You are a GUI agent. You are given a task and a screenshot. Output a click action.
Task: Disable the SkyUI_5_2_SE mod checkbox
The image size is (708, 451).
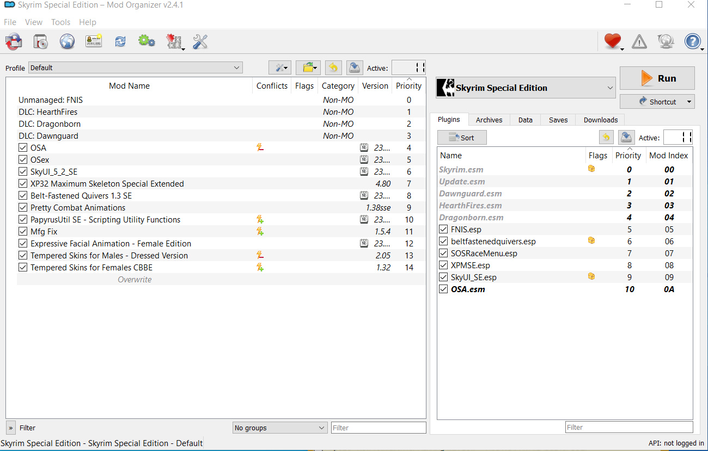23,171
